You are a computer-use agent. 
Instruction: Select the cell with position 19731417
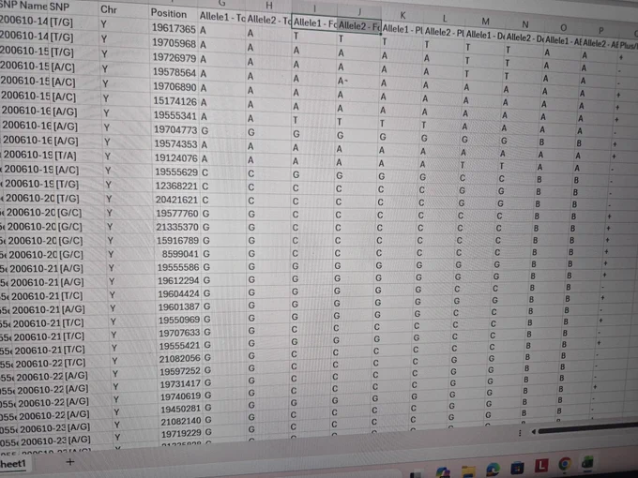pyautogui.click(x=181, y=383)
